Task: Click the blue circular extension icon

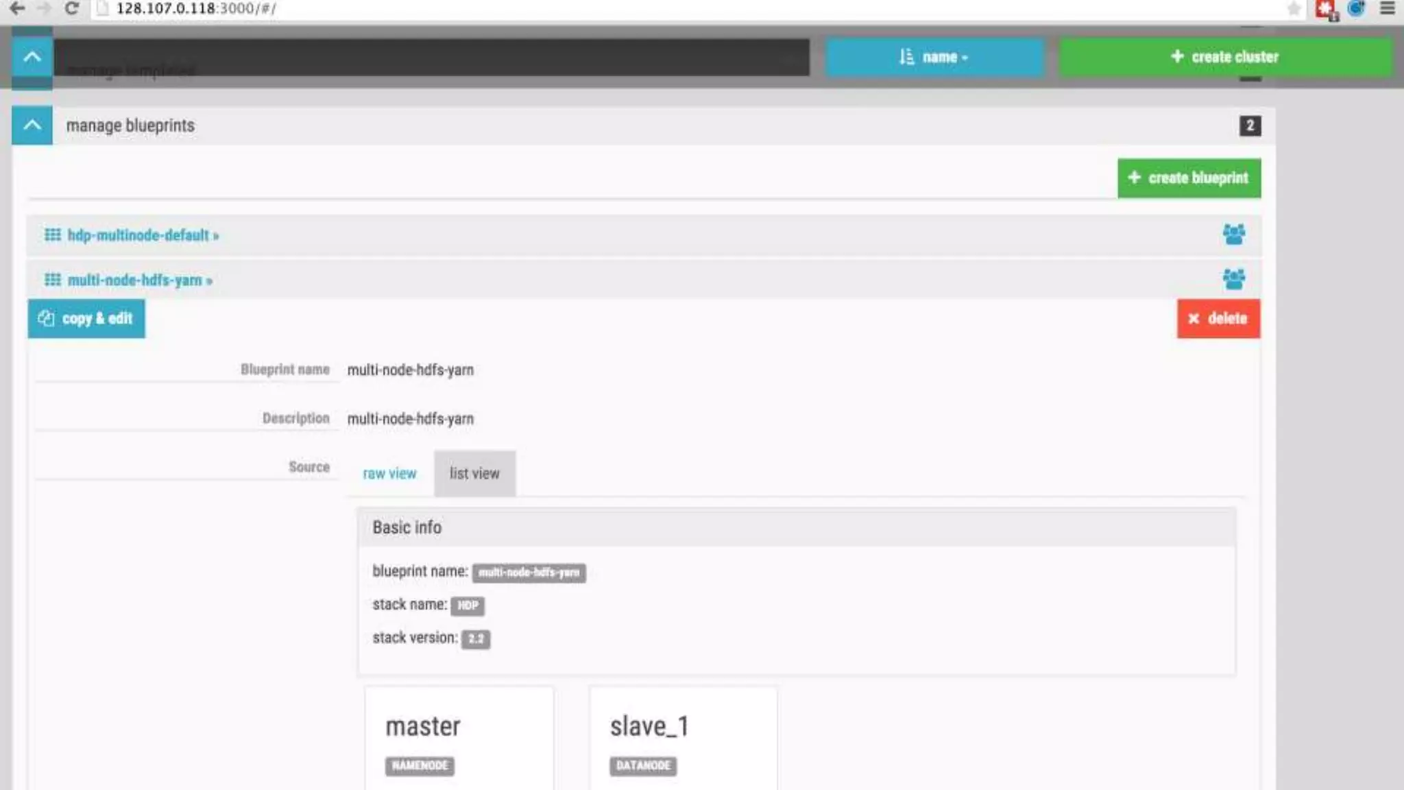Action: (1356, 8)
